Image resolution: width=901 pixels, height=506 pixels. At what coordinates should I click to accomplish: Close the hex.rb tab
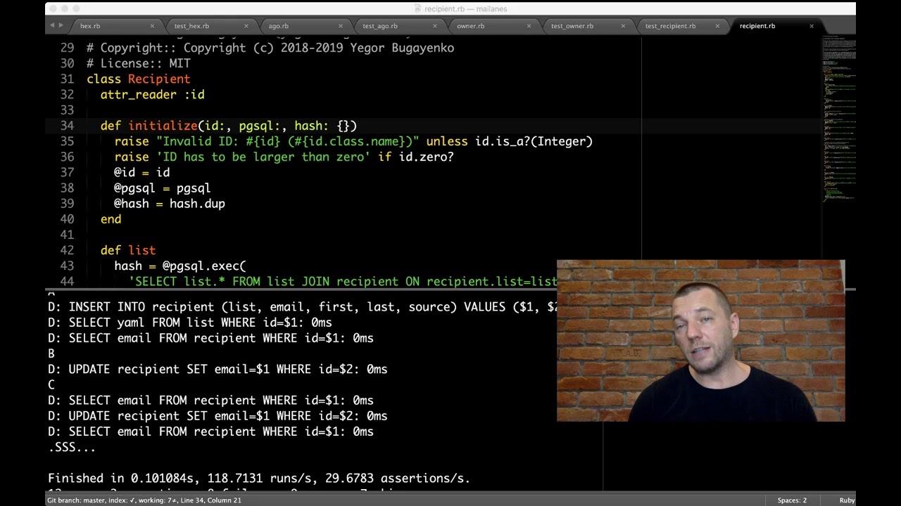tap(152, 26)
